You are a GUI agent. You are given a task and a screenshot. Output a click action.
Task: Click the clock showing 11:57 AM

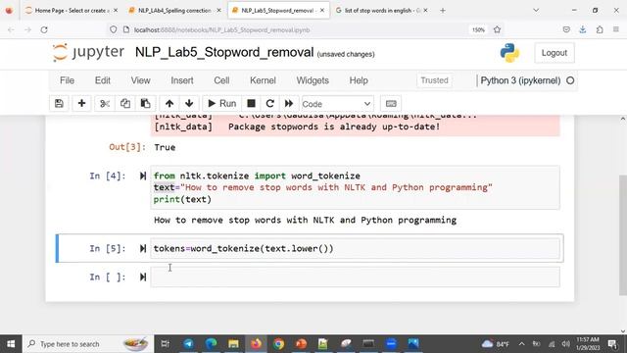click(588, 344)
